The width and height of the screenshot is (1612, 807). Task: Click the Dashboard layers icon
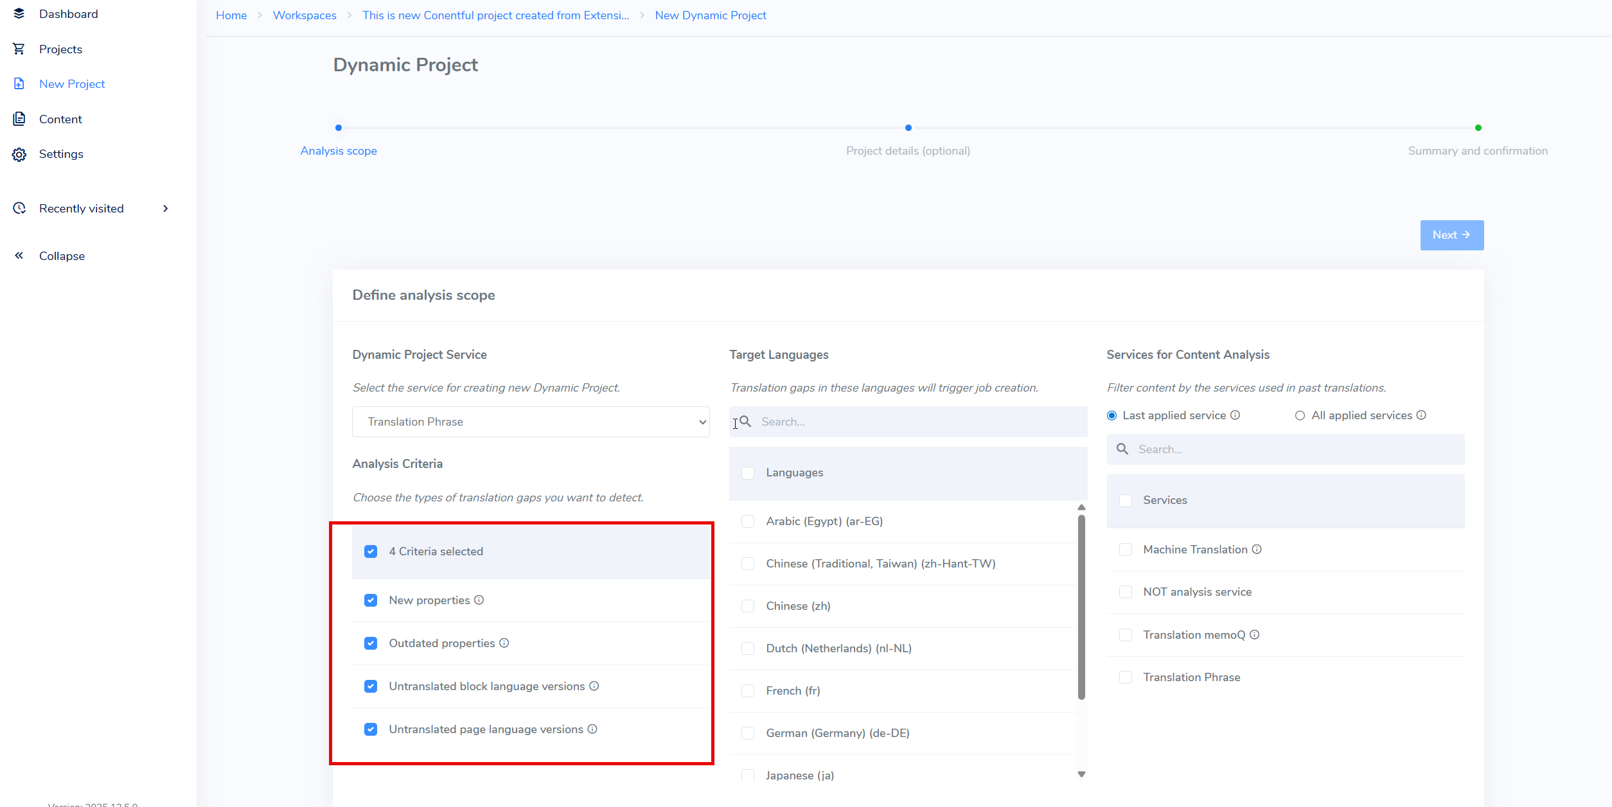19,13
